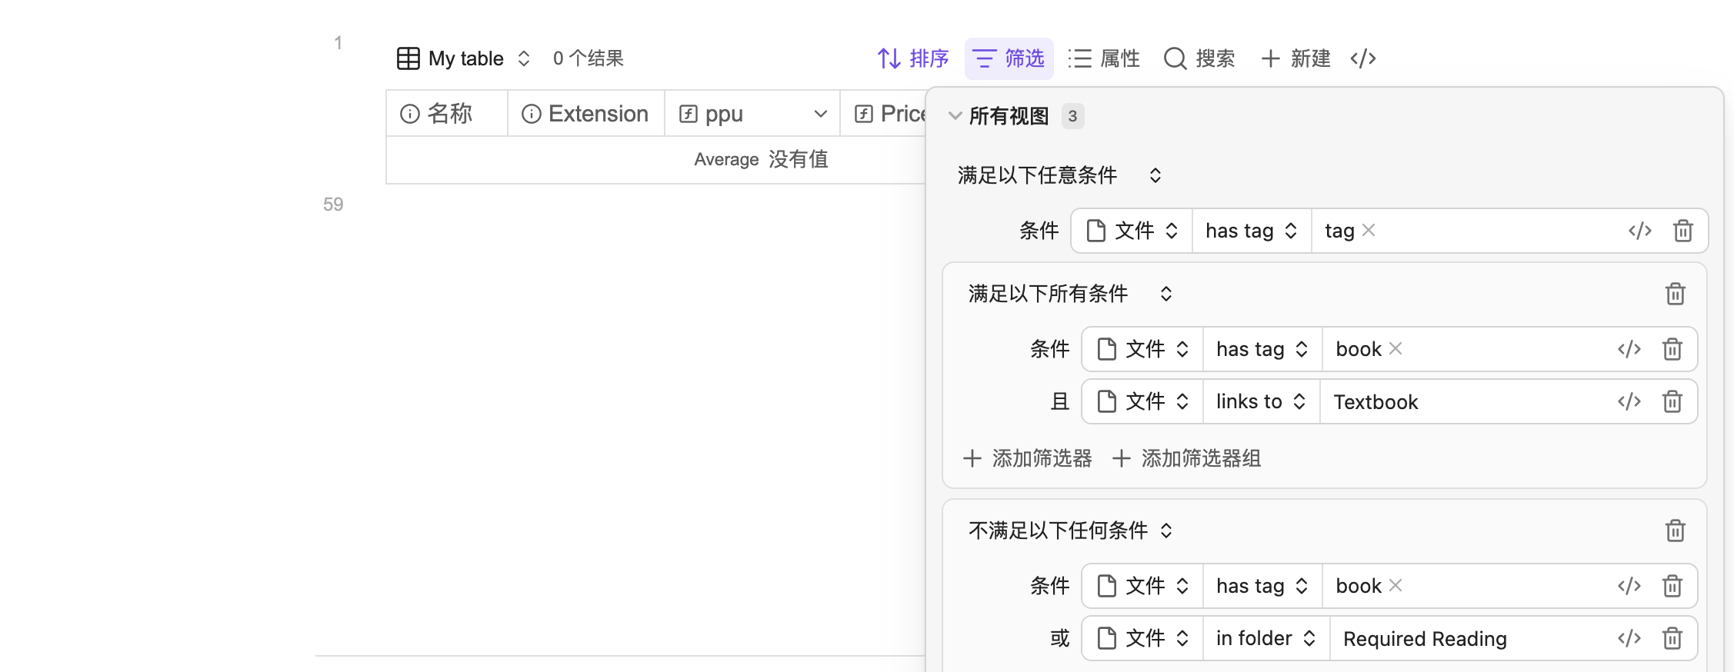The width and height of the screenshot is (1734, 672).
Task: Open the code view icon in the toolbar
Action: point(1363,58)
